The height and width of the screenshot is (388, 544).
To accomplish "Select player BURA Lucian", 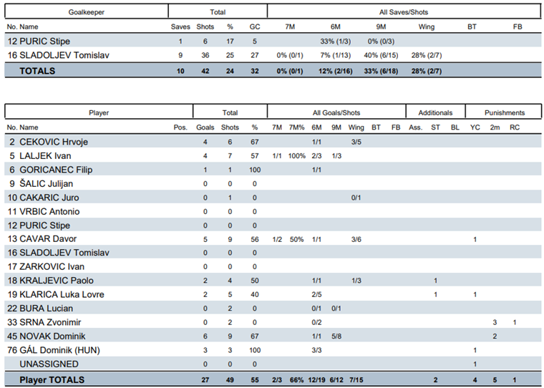I will 46,308.
